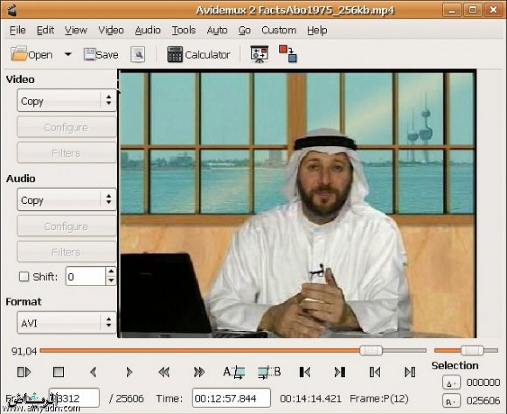Click the Selection B value 025606
507x414 pixels.
click(x=483, y=401)
